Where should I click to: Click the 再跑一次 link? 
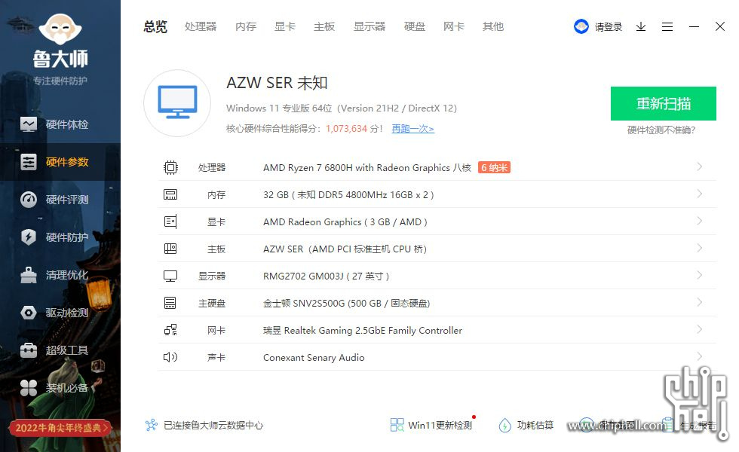(x=413, y=129)
